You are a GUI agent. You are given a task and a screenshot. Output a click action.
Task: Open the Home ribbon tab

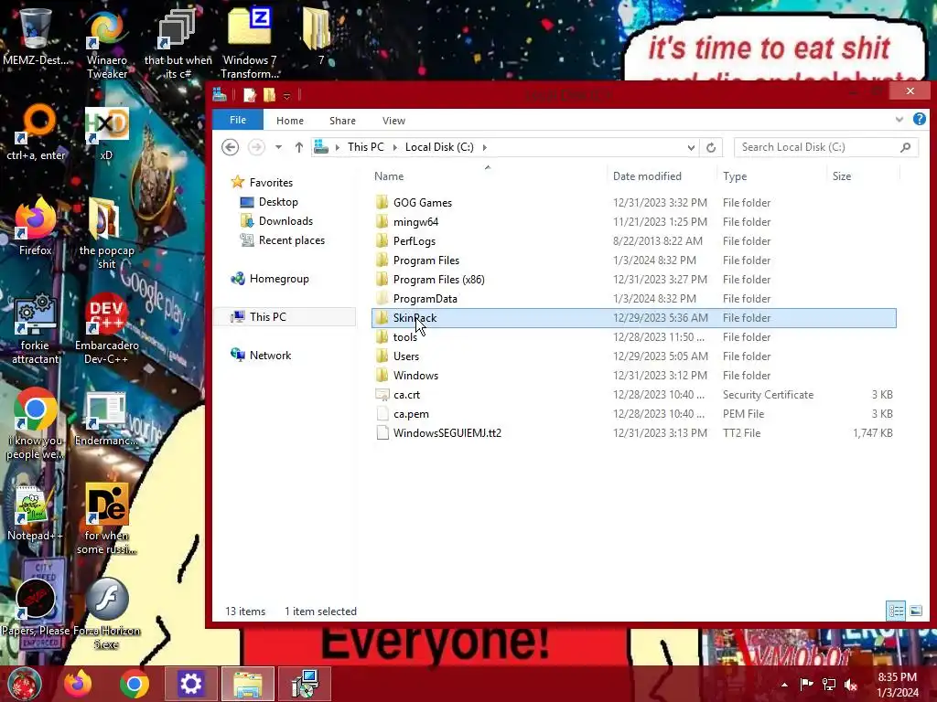(290, 121)
